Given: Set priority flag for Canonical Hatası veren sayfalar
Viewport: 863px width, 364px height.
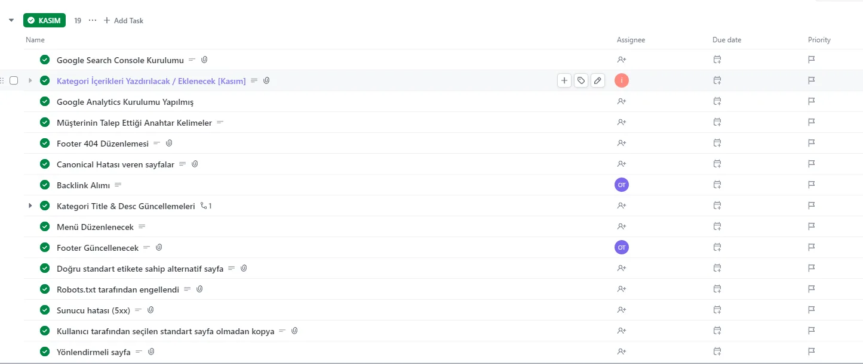Looking at the screenshot, I should pos(812,164).
